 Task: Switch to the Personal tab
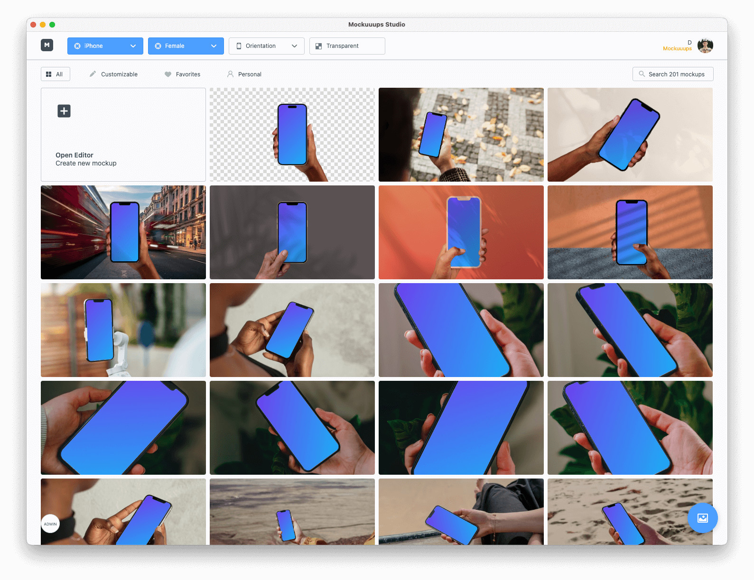244,74
